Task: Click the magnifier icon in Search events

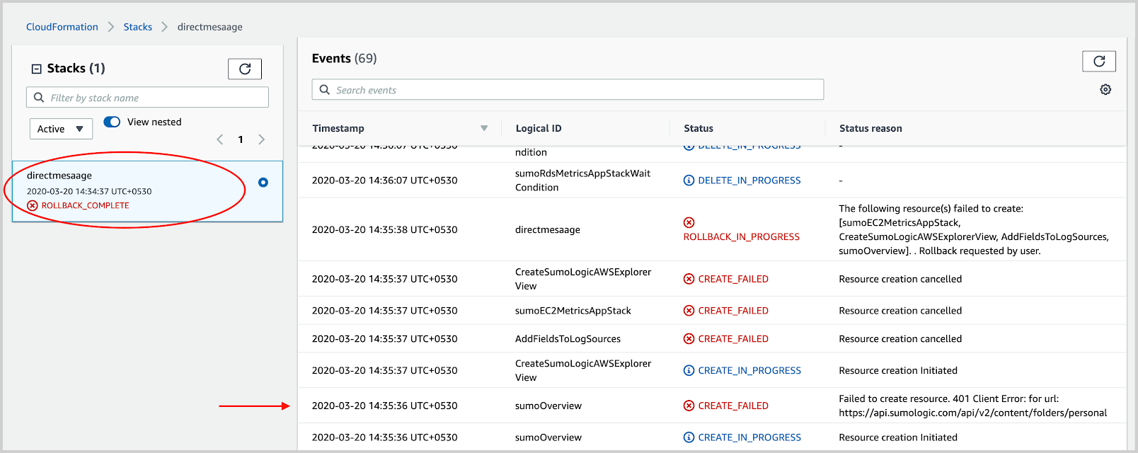Action: 325,90
